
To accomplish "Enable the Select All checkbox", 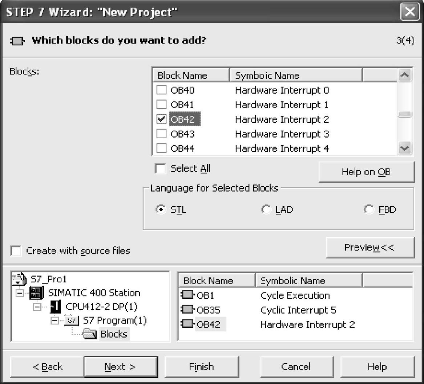I will (160, 168).
